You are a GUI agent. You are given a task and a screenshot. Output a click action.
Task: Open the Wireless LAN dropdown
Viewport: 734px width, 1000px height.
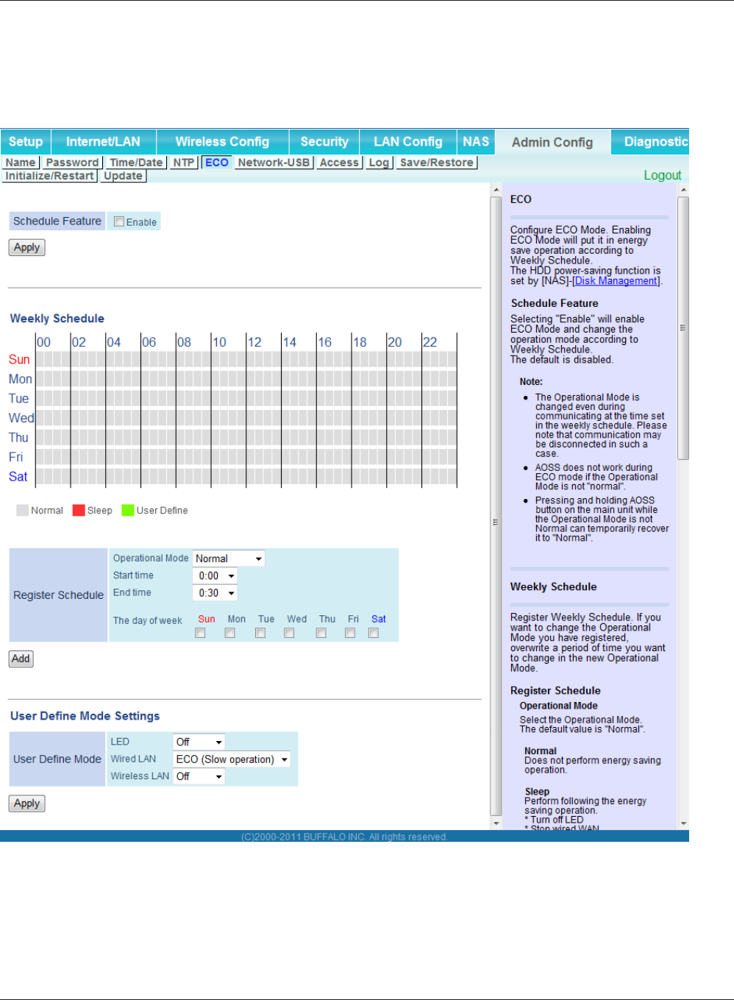[x=199, y=776]
